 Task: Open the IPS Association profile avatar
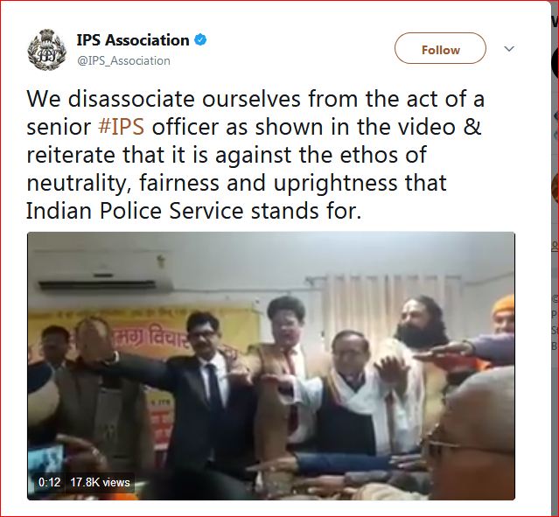tap(47, 50)
